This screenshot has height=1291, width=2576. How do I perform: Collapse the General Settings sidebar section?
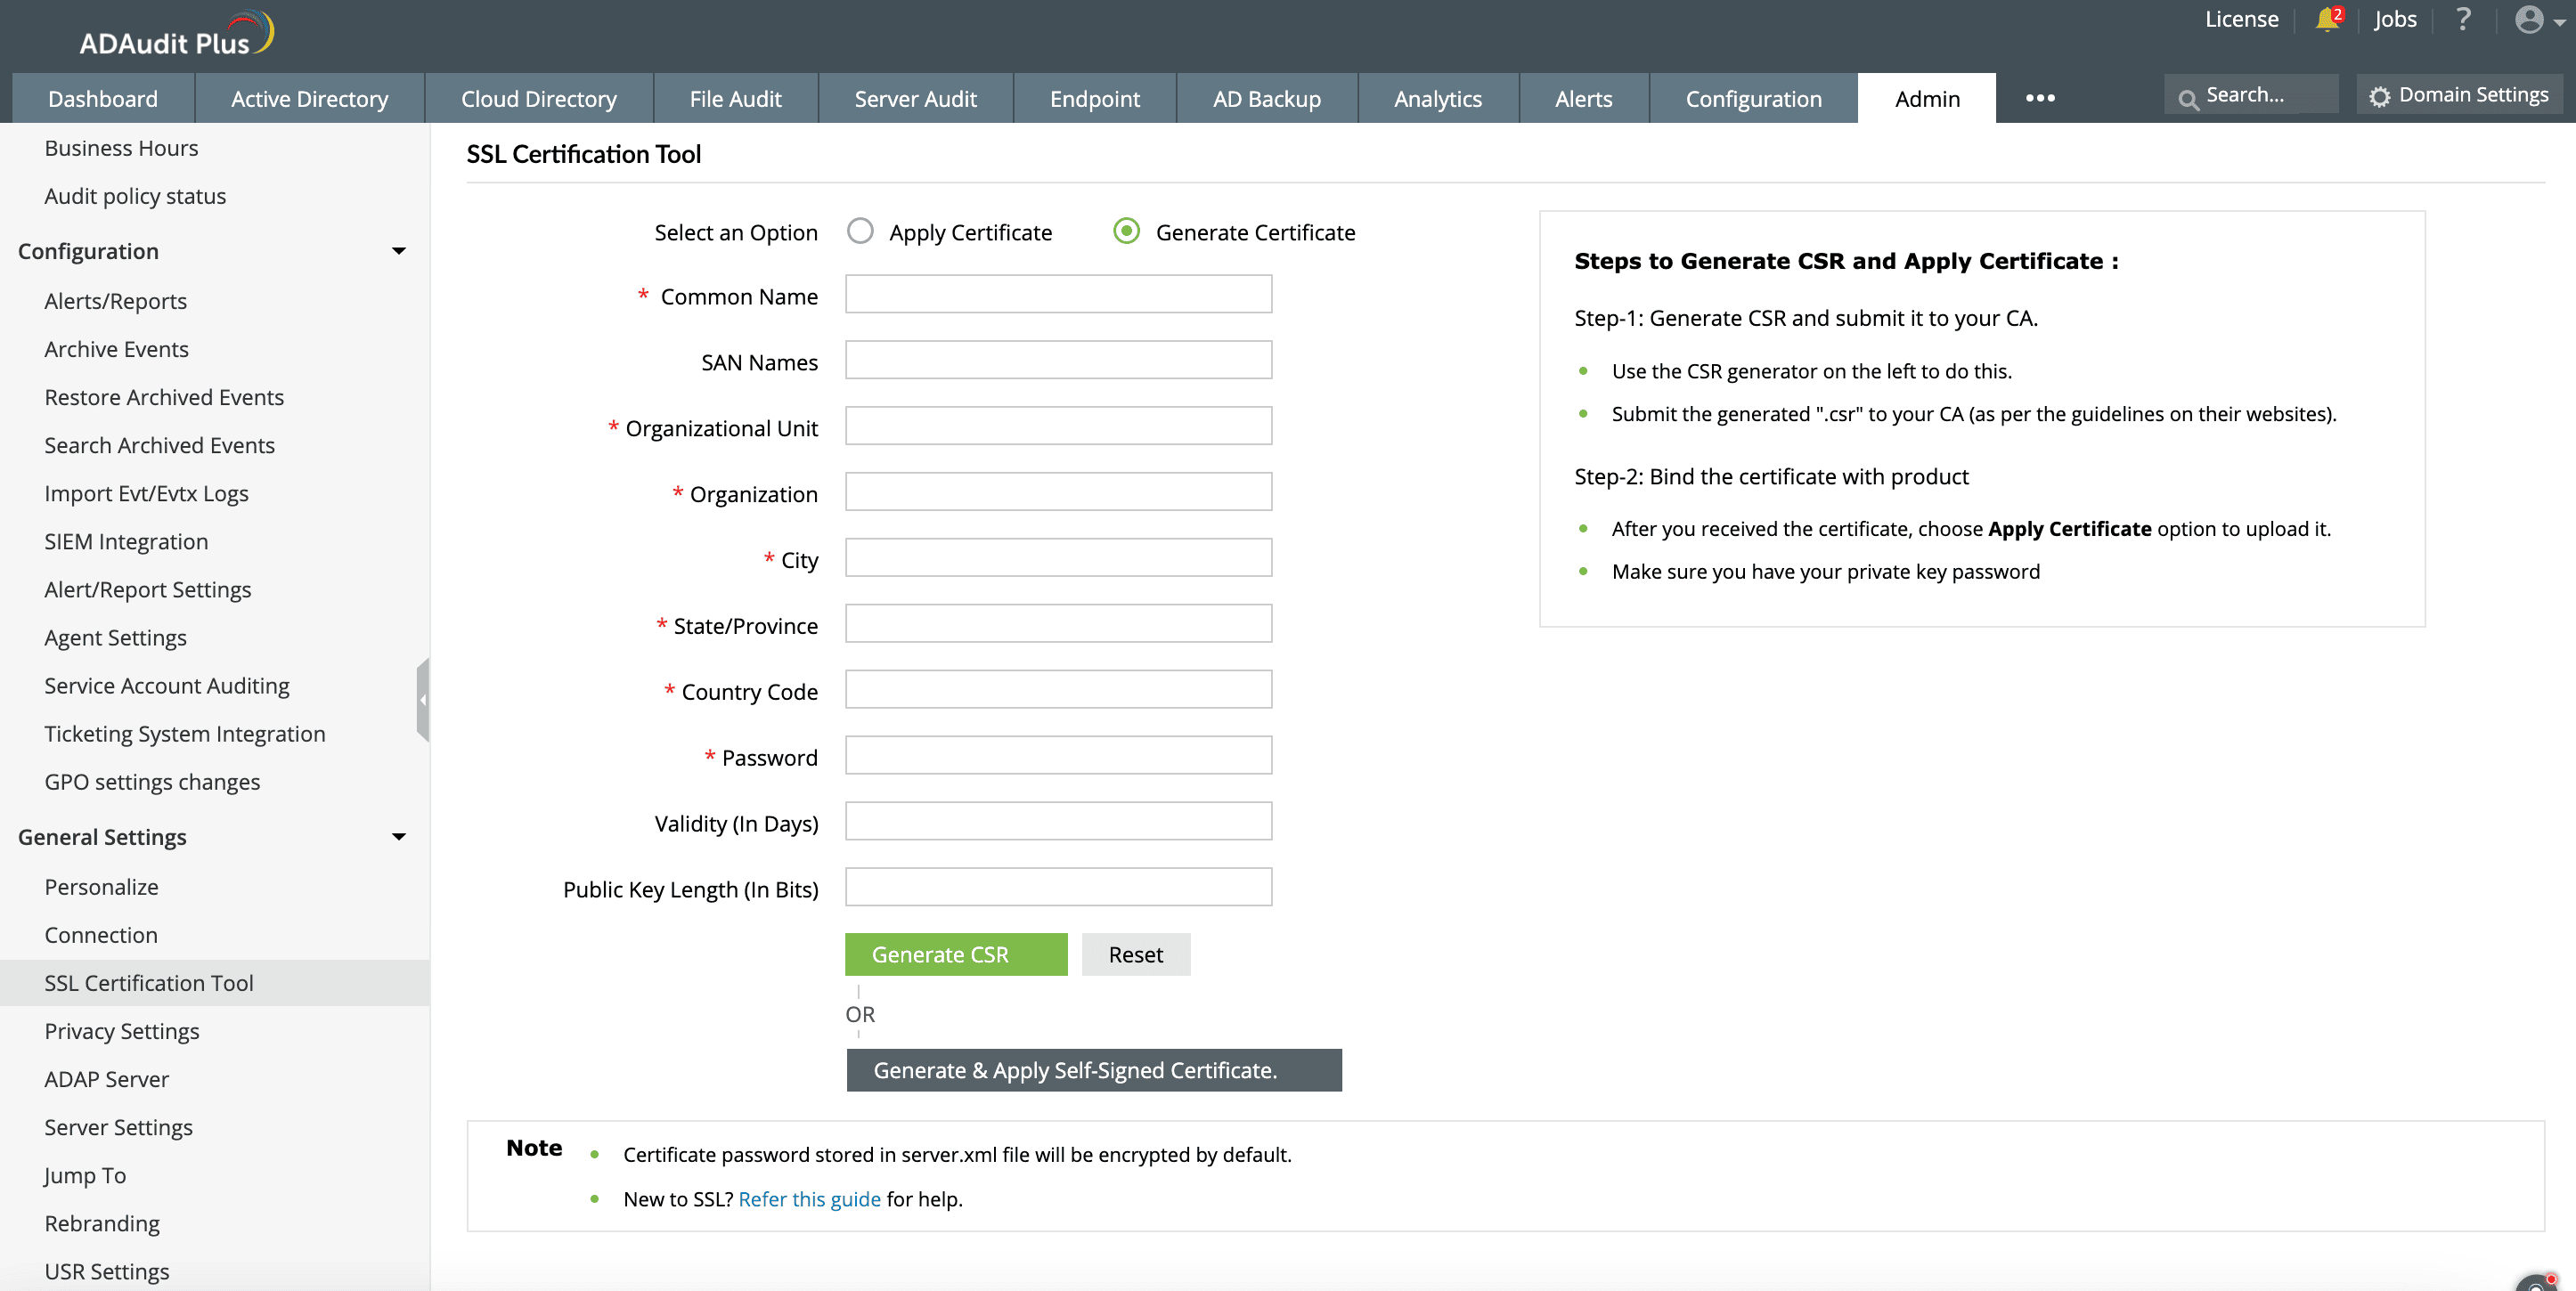399,836
